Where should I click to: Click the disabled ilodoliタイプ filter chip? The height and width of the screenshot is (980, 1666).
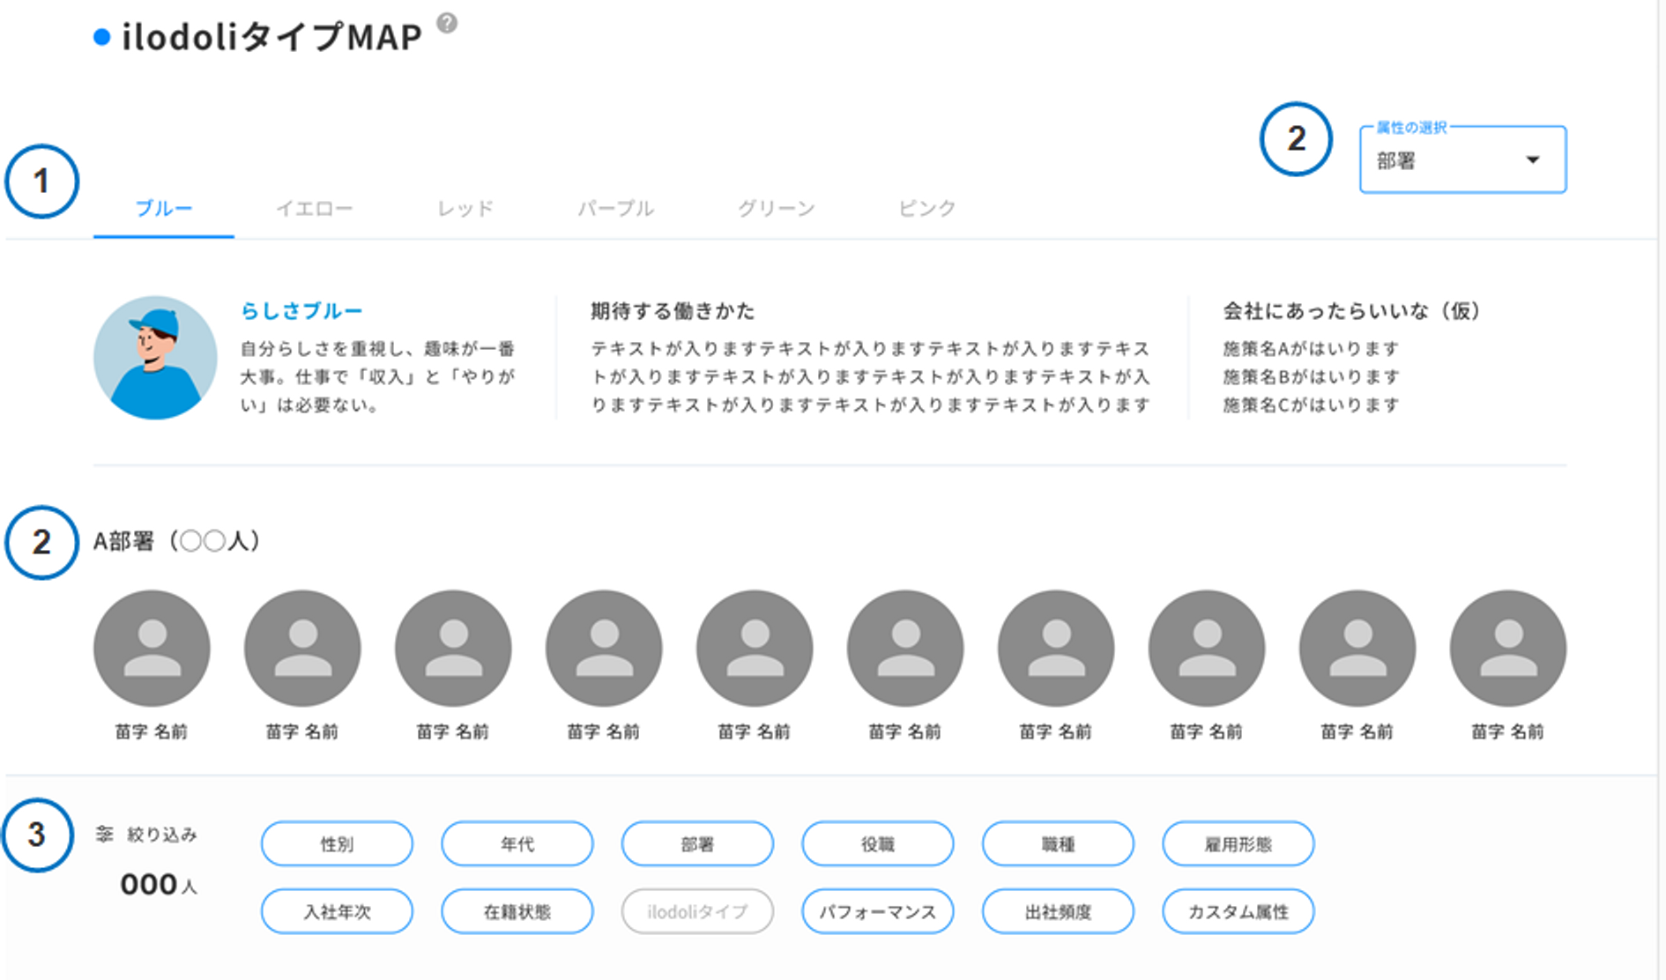[697, 911]
